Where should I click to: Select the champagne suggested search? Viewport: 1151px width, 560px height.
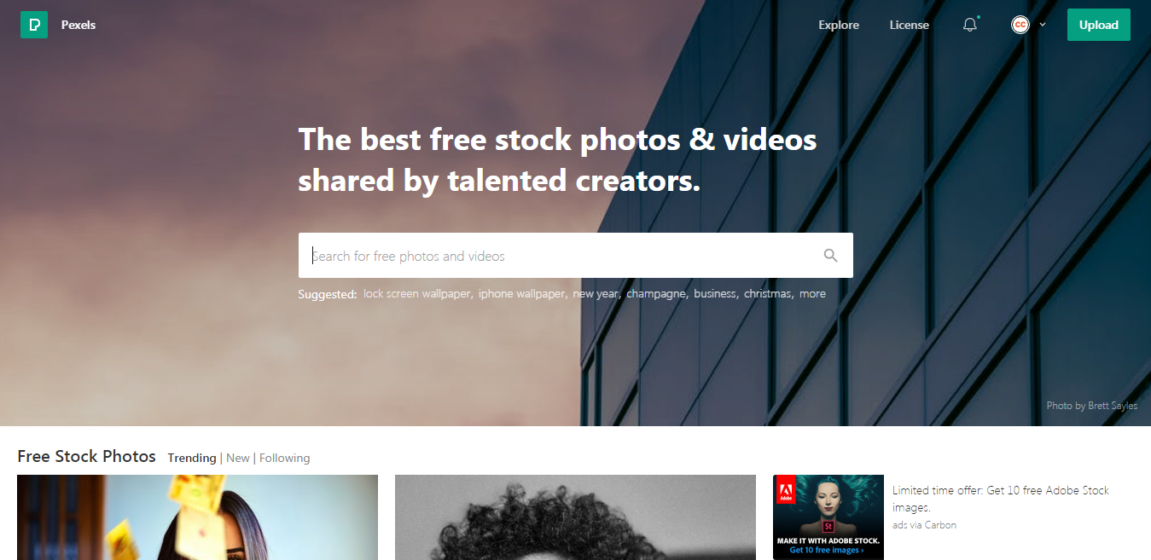click(656, 293)
